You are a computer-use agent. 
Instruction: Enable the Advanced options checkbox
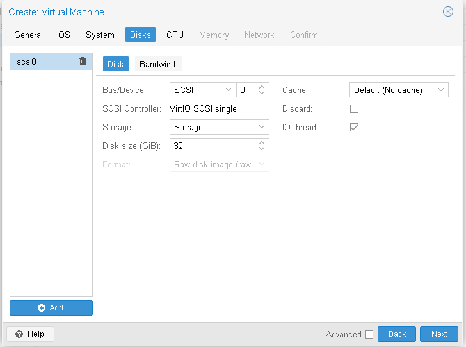pos(369,334)
